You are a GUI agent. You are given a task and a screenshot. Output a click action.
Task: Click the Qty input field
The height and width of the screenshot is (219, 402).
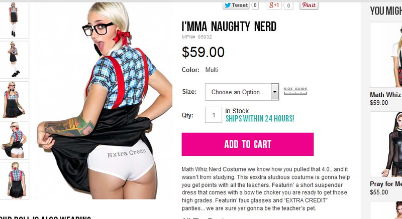(213, 115)
